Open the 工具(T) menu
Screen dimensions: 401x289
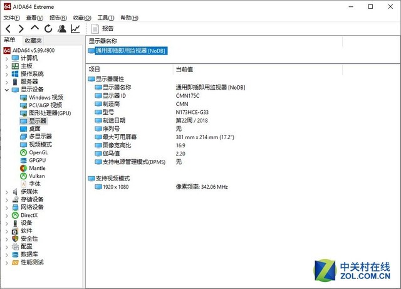click(106, 18)
